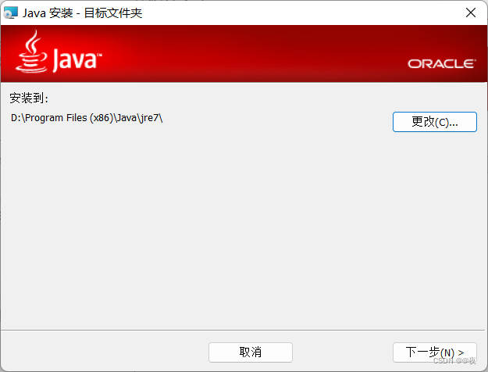
Task: Click the install path D:\Program Files (x86)\Java\jre7\
Action: [87, 118]
